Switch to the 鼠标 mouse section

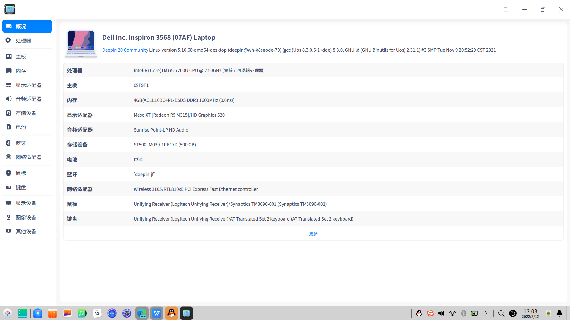27,173
